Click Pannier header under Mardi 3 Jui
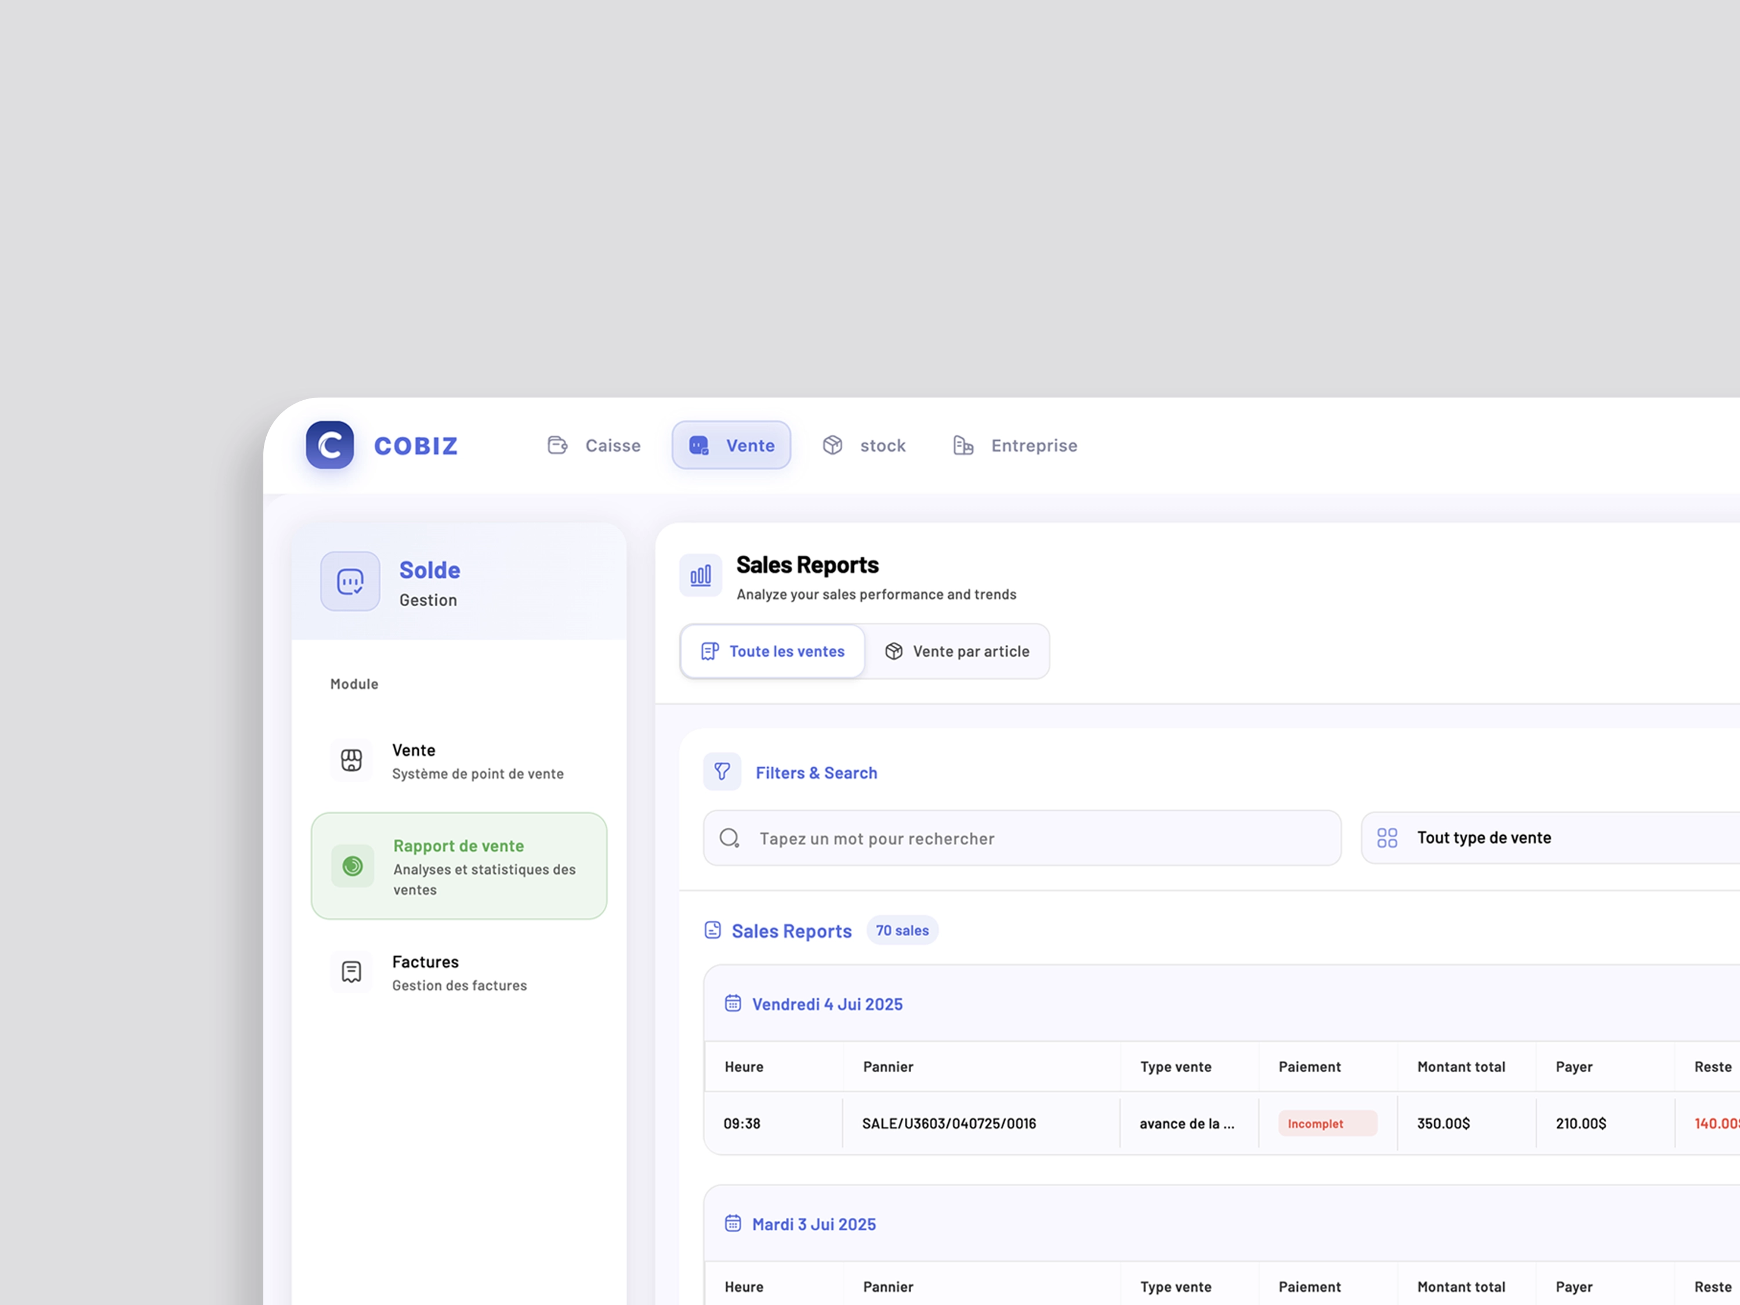Screen dimensions: 1740x1305 pos(888,1287)
